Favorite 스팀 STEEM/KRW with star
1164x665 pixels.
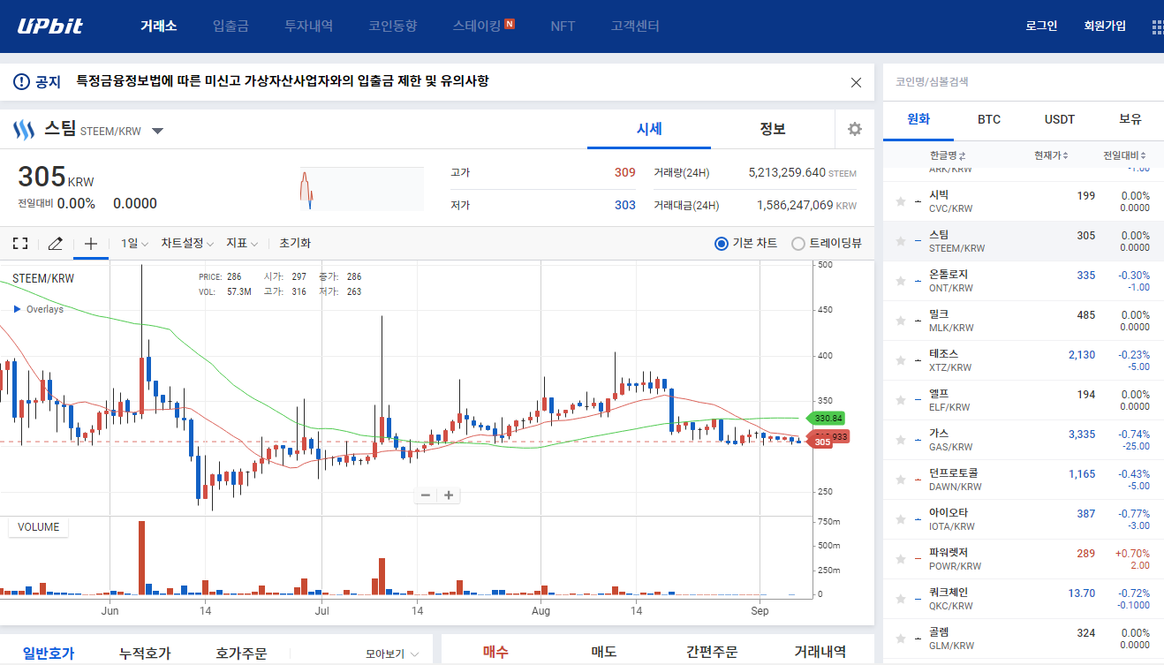pyautogui.click(x=900, y=241)
